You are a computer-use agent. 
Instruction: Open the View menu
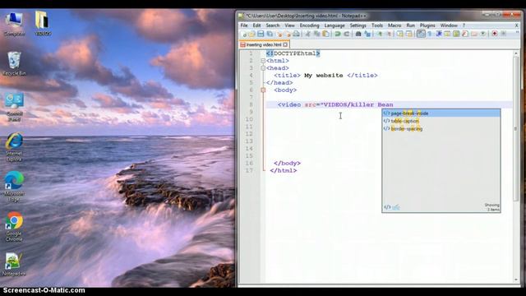coord(289,25)
